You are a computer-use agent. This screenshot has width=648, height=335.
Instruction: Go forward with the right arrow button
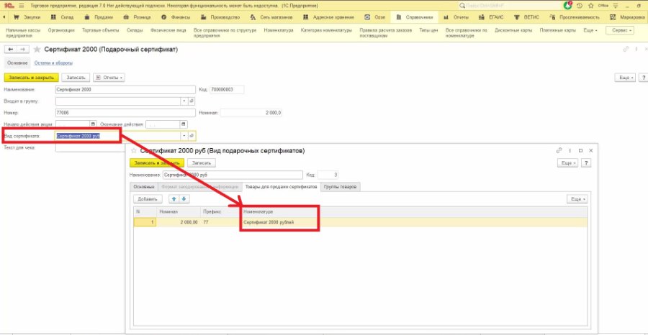tap(24, 50)
